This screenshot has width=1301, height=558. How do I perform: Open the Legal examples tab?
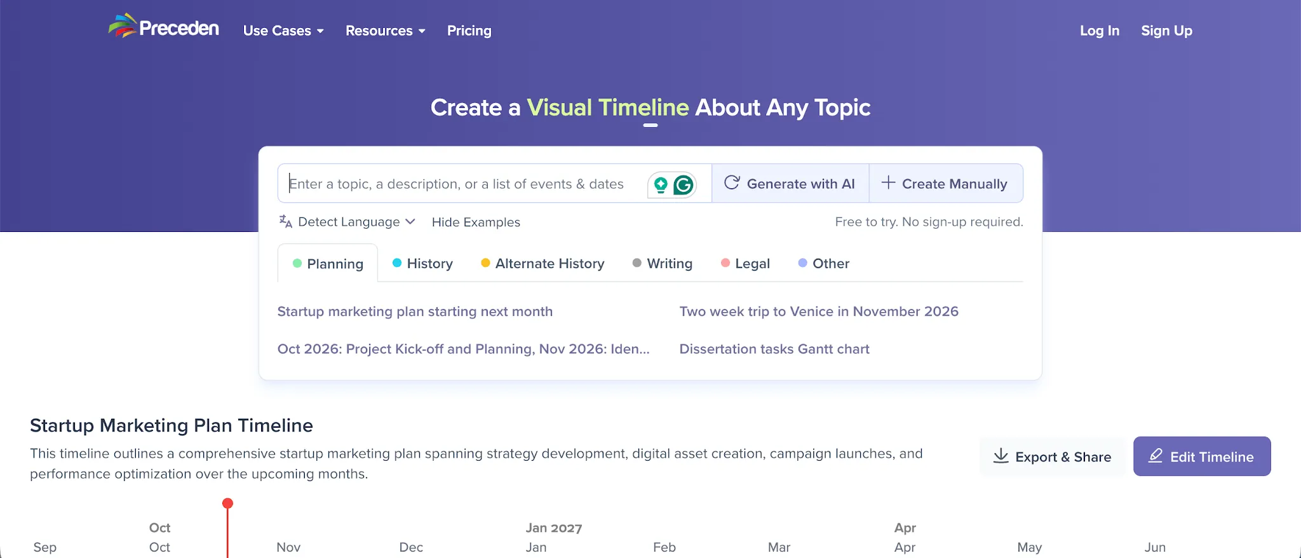click(x=745, y=263)
